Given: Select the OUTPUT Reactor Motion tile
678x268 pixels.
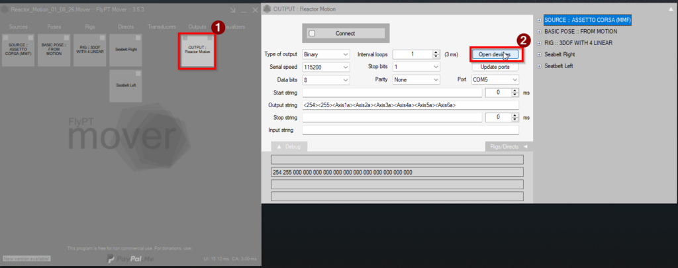Looking at the screenshot, I should coord(197,50).
